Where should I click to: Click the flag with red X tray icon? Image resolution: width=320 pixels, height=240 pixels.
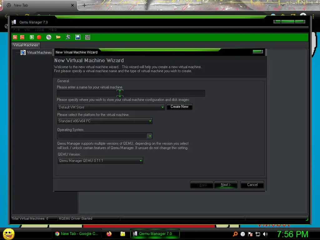[x=250, y=234]
